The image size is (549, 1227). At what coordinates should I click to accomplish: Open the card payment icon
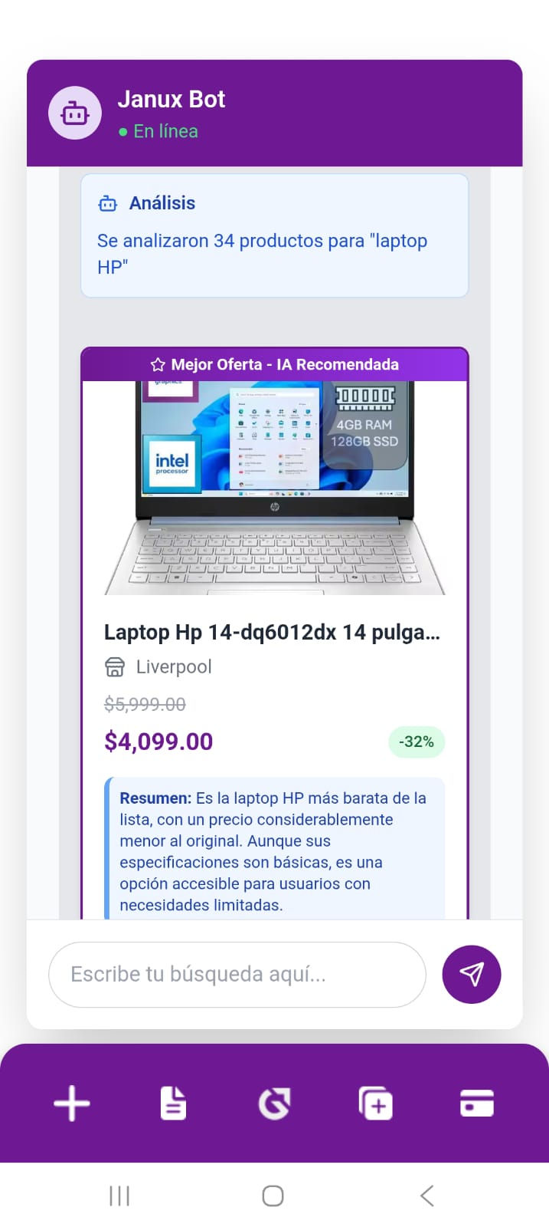(x=476, y=1104)
